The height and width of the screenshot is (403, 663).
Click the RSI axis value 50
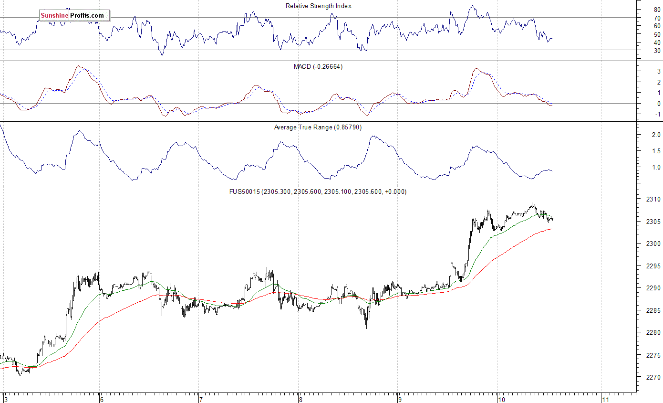tap(657, 34)
